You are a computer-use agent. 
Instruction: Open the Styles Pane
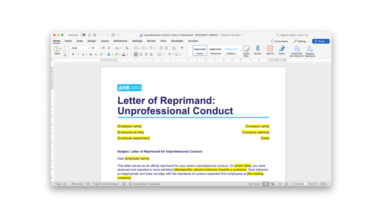point(246,51)
